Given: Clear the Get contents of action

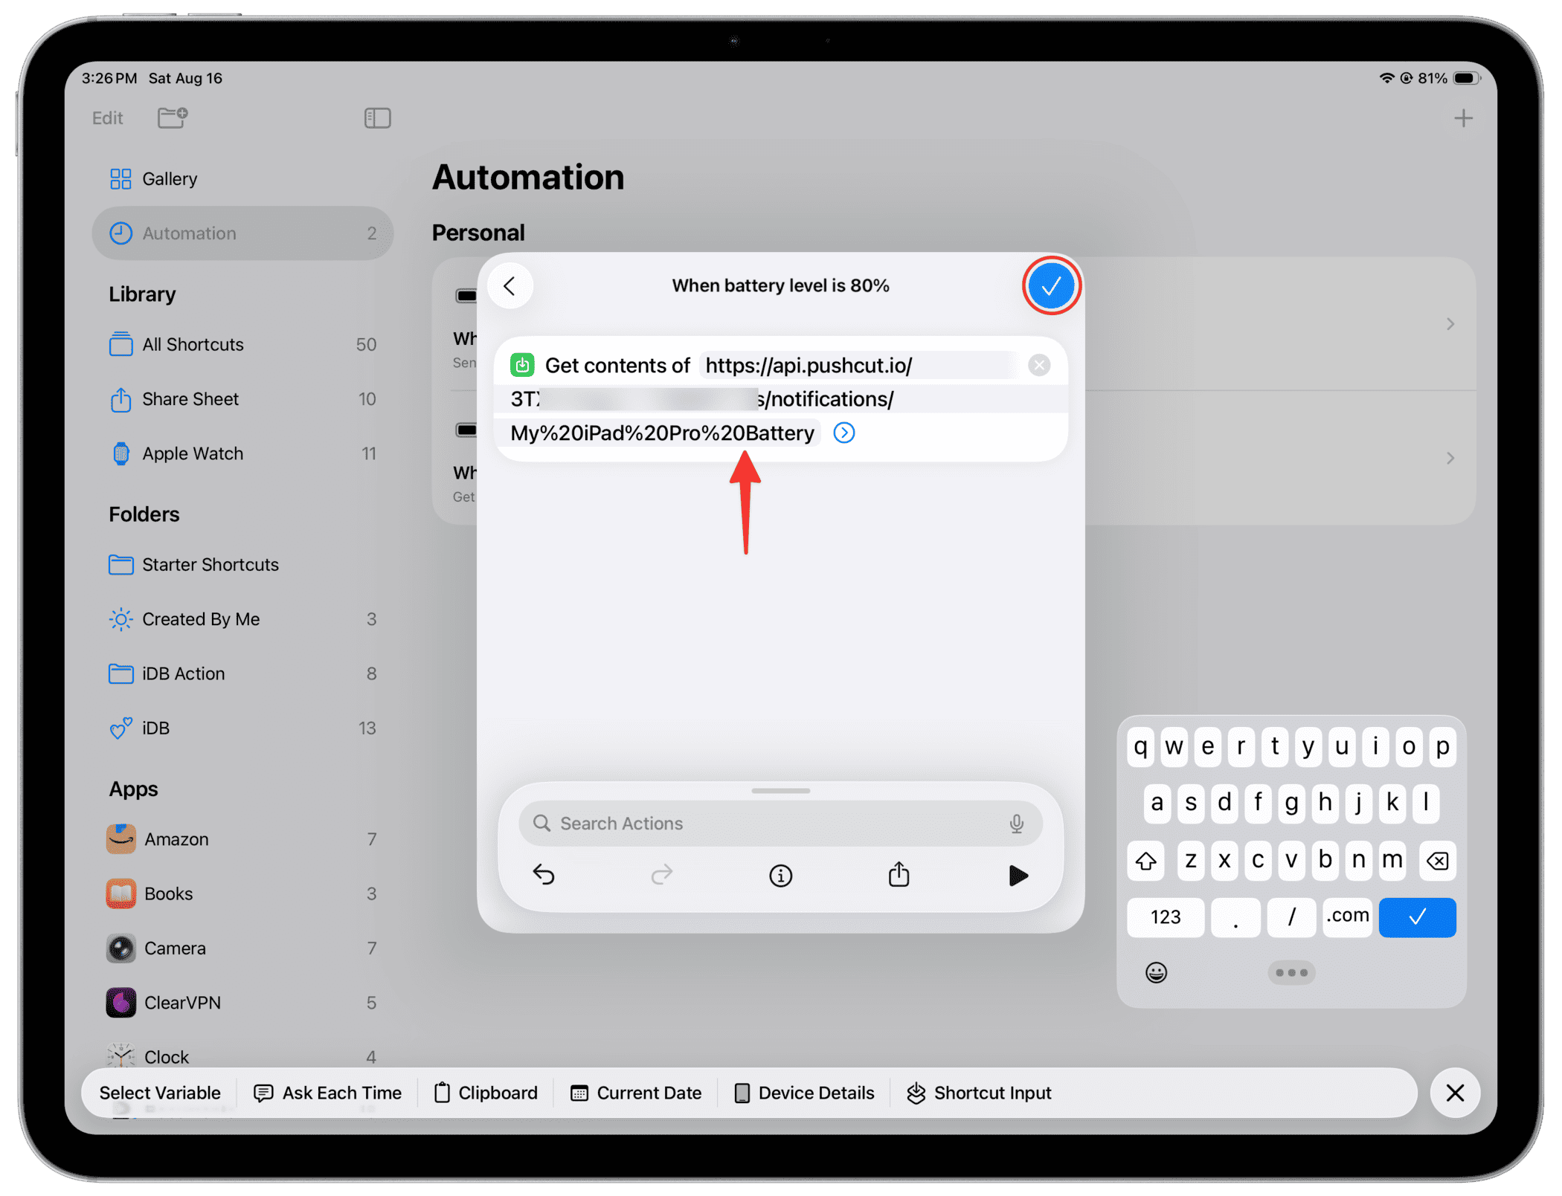Looking at the screenshot, I should (1039, 365).
